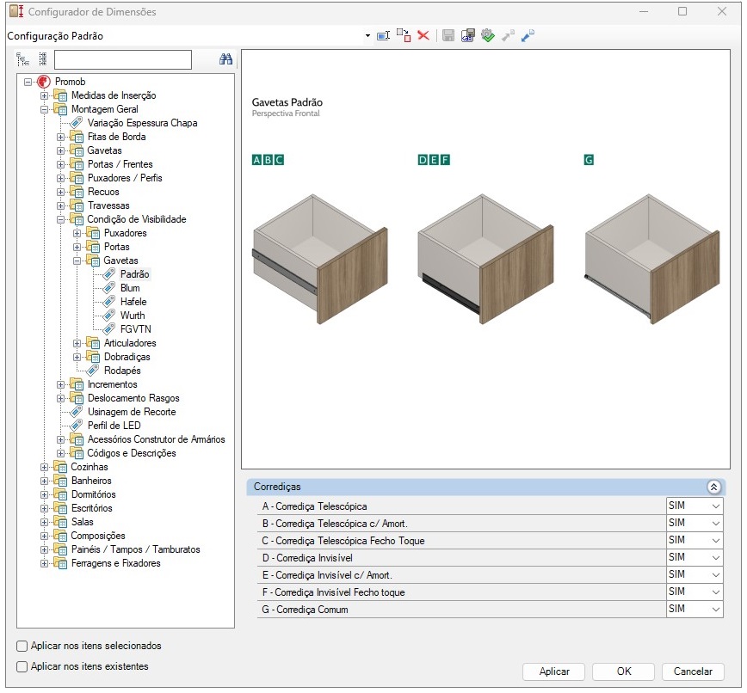Image resolution: width=747 pixels, height=693 pixels.
Task: Enable 'Aplicar nos itens selecionados' checkbox
Action: pyautogui.click(x=22, y=646)
